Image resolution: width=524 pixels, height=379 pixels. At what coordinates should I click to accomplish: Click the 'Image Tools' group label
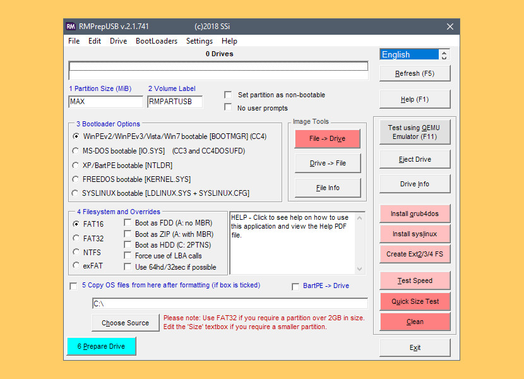(311, 121)
